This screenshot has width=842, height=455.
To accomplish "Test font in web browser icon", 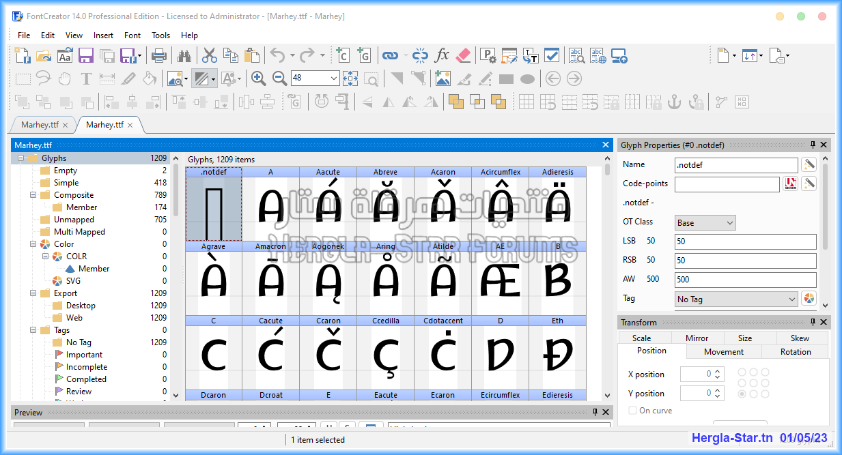I will pyautogui.click(x=598, y=56).
